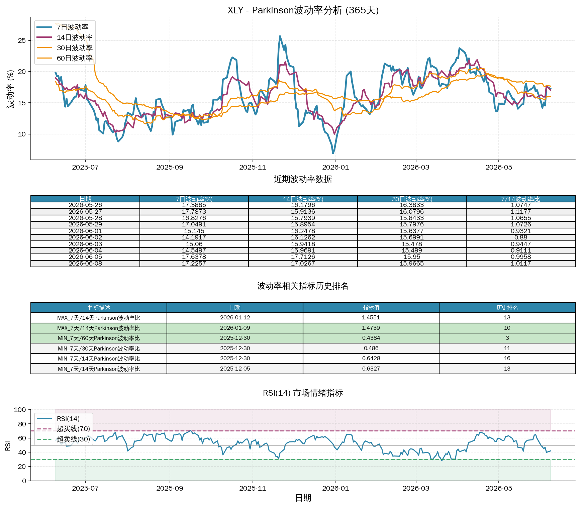Click the 2026-01 tick label on the volatility chart
This screenshot has height=507, width=580.
pos(335,167)
